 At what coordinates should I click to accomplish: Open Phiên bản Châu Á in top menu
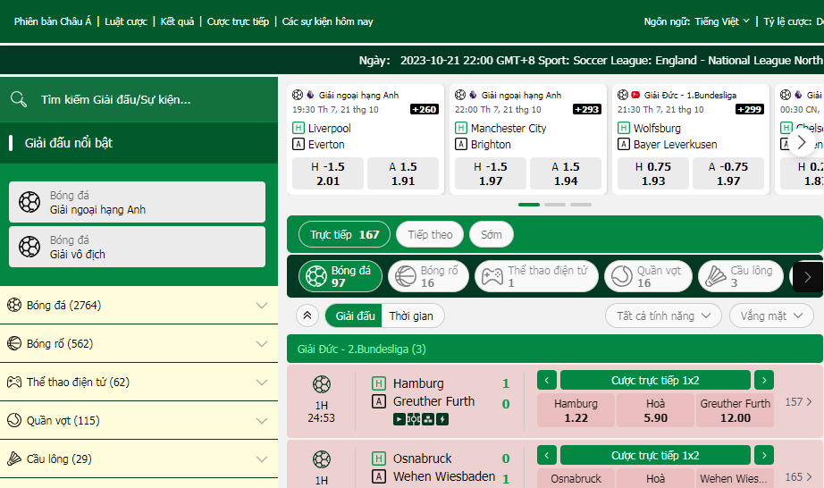pyautogui.click(x=53, y=21)
